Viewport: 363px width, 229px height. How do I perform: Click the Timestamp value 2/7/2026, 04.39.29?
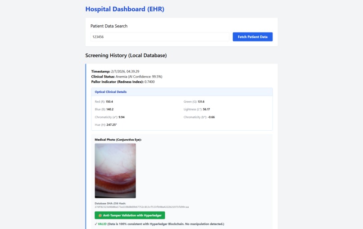point(125,71)
